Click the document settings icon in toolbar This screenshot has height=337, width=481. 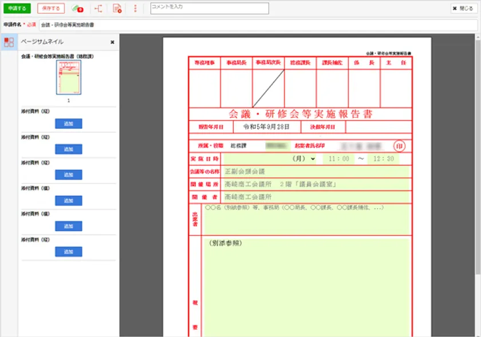click(117, 9)
